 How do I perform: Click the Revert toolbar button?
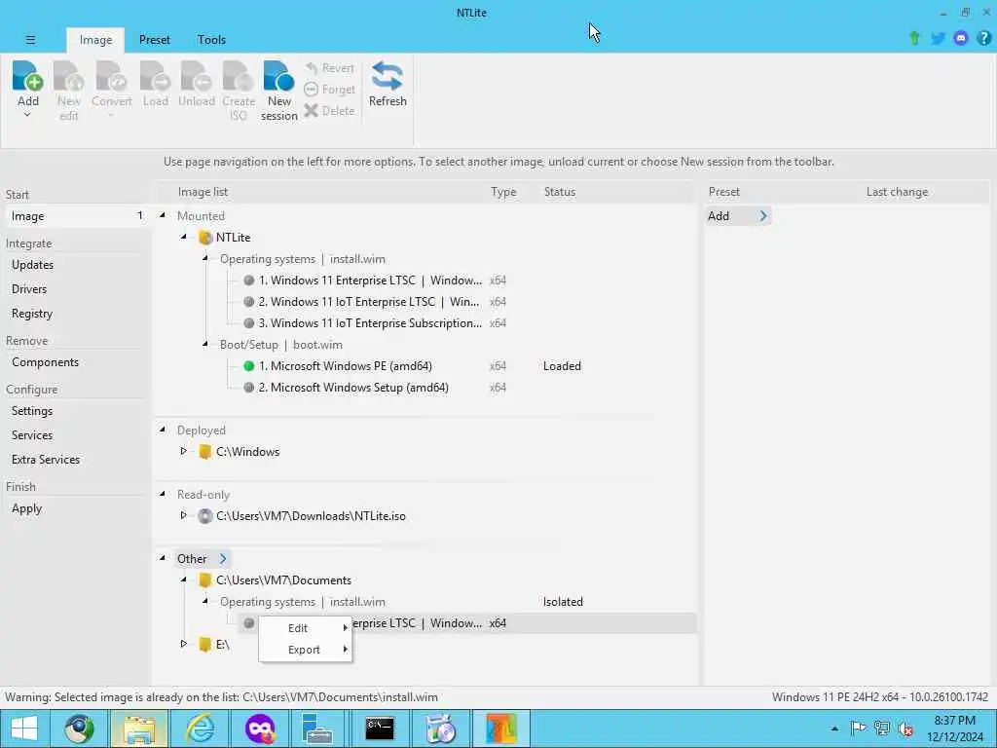[329, 68]
